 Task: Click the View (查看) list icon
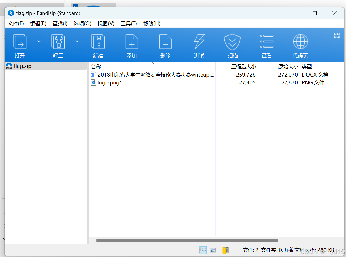[267, 41]
